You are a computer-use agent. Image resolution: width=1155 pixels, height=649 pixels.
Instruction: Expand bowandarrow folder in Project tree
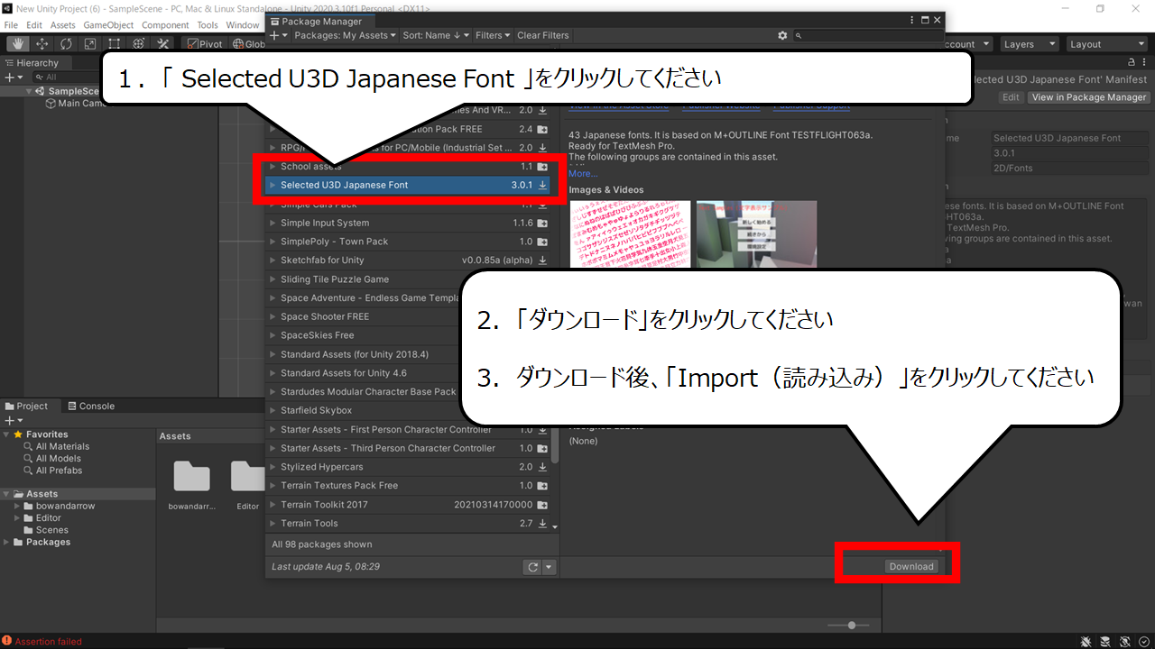(x=17, y=506)
